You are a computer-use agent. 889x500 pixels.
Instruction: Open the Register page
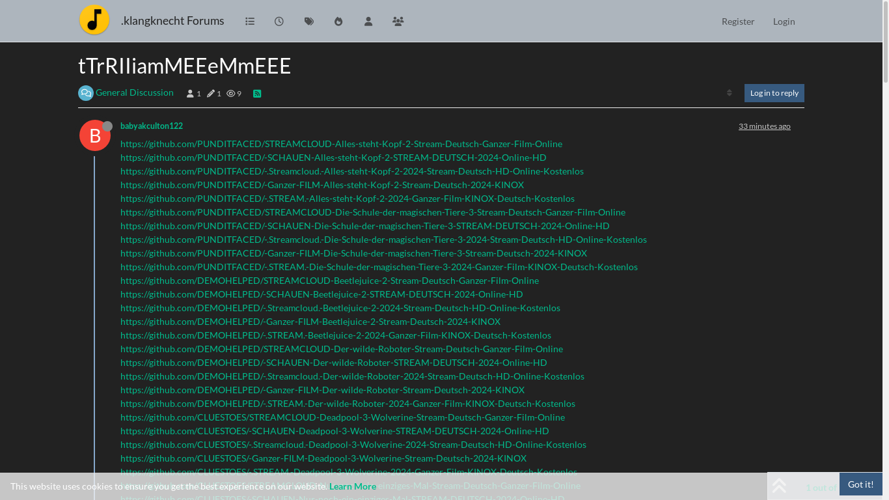point(738,21)
